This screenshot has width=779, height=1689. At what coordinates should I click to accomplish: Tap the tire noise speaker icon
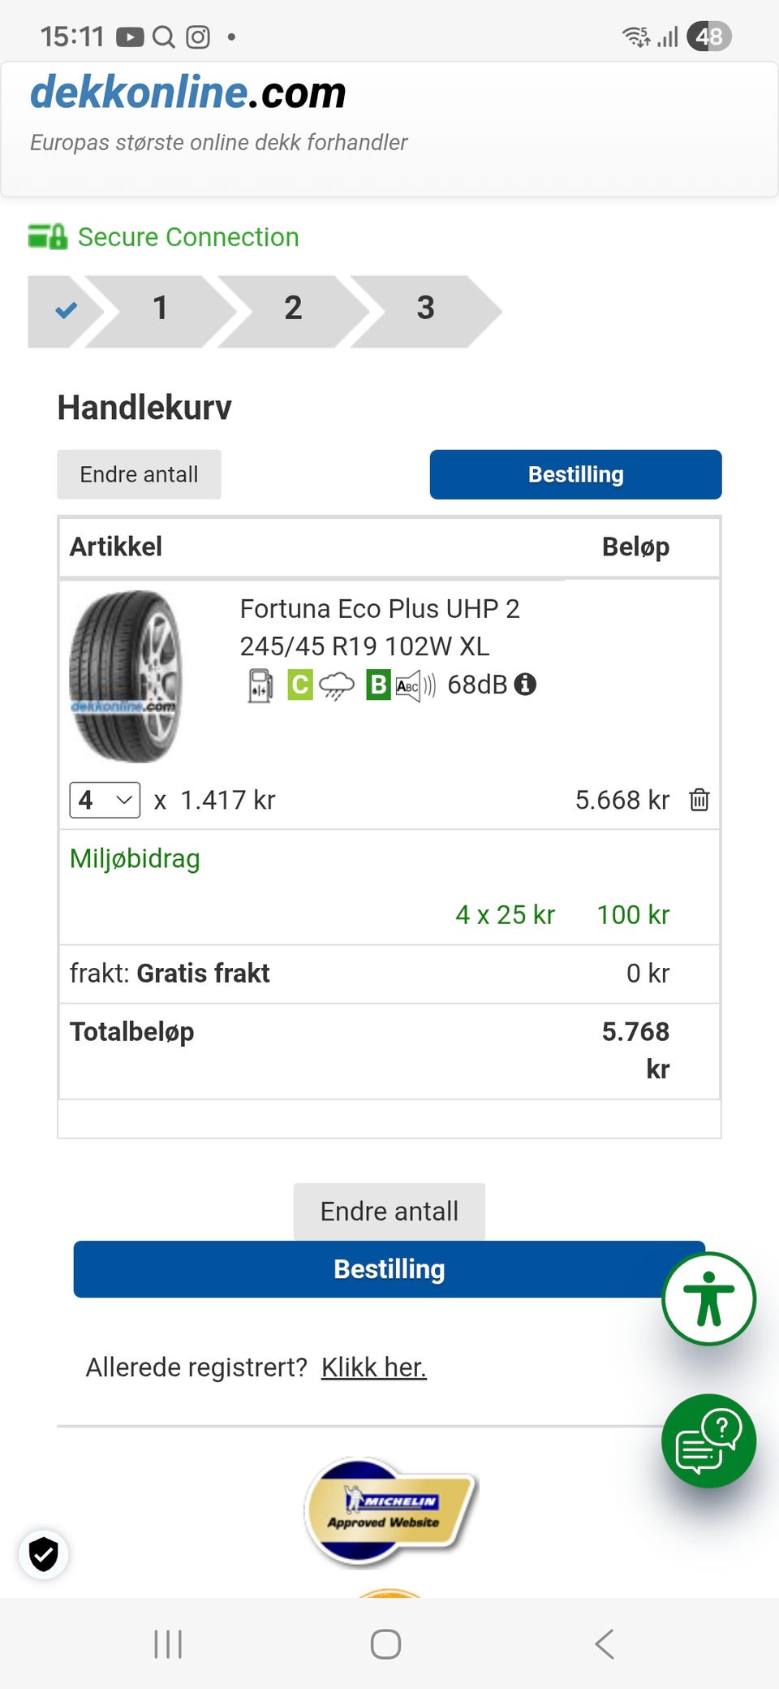point(415,685)
